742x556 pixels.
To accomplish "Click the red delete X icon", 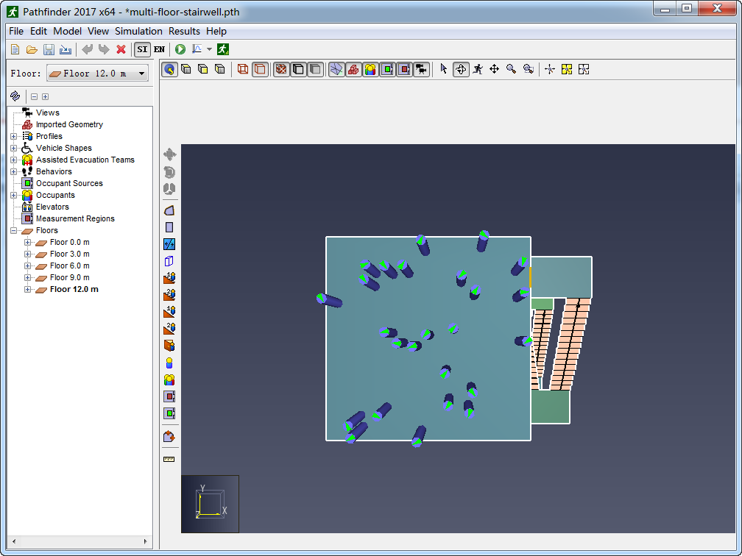I will [121, 49].
